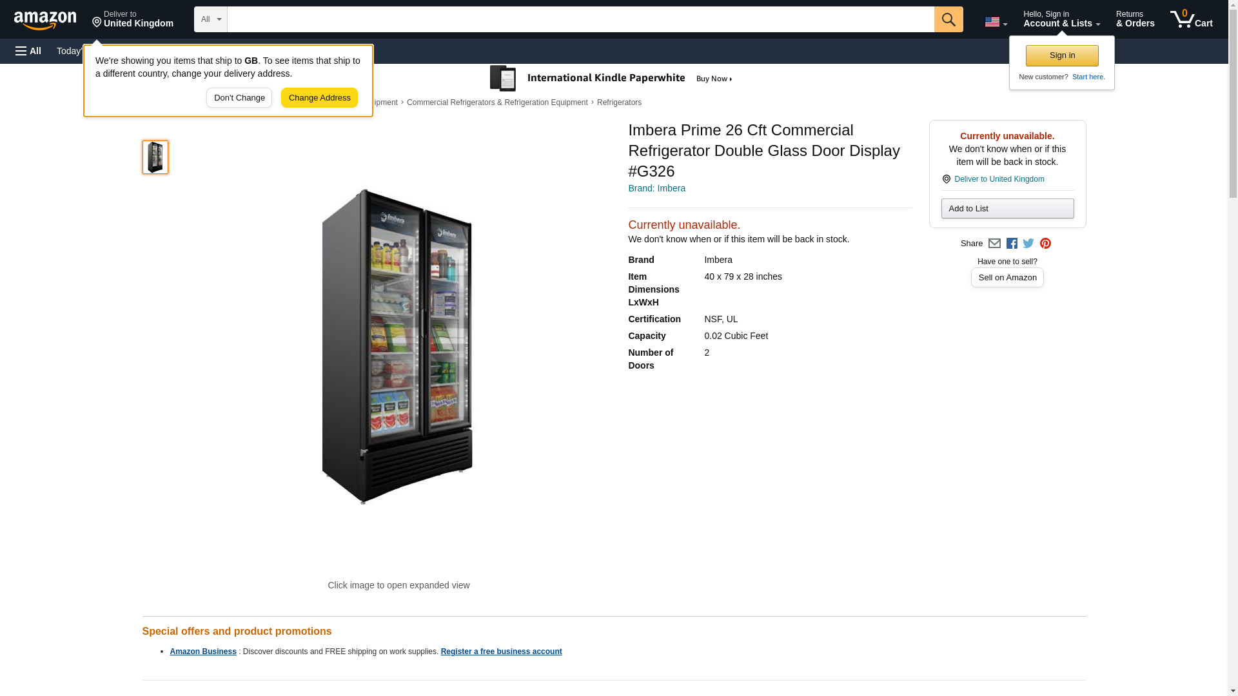Select the refrigerator product thumbnail
Viewport: 1238px width, 696px height.
(x=155, y=157)
